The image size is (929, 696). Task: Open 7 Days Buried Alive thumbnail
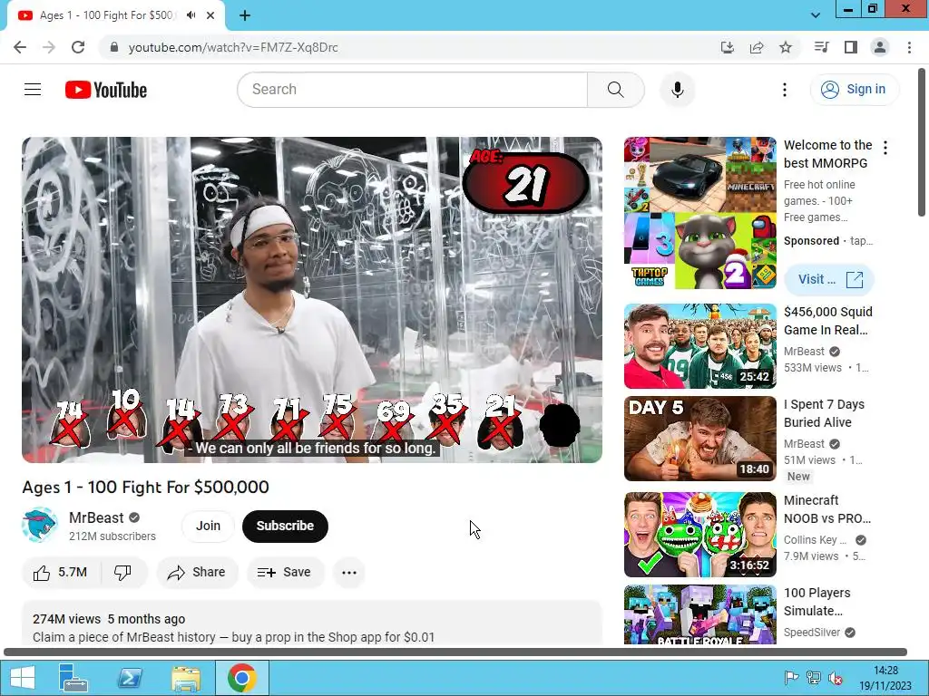699,439
